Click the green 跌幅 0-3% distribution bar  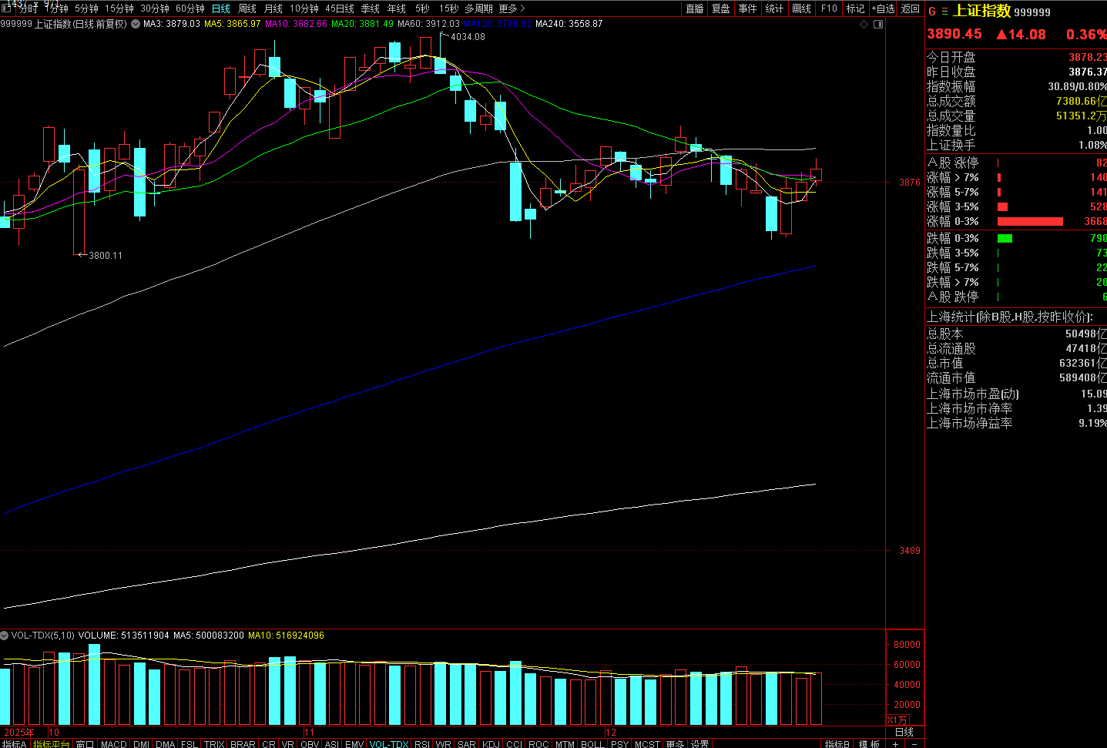click(1005, 238)
